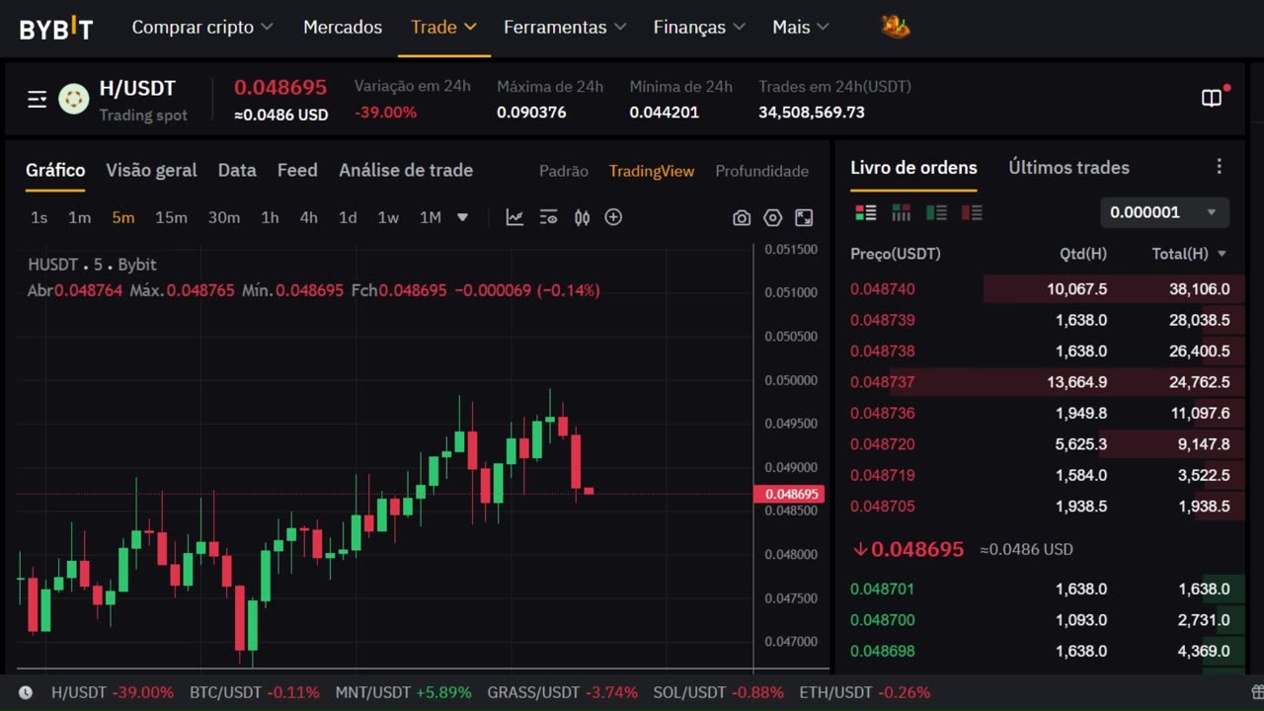This screenshot has height=711, width=1264.
Task: Click the Bybit logo
Action: pos(56,28)
